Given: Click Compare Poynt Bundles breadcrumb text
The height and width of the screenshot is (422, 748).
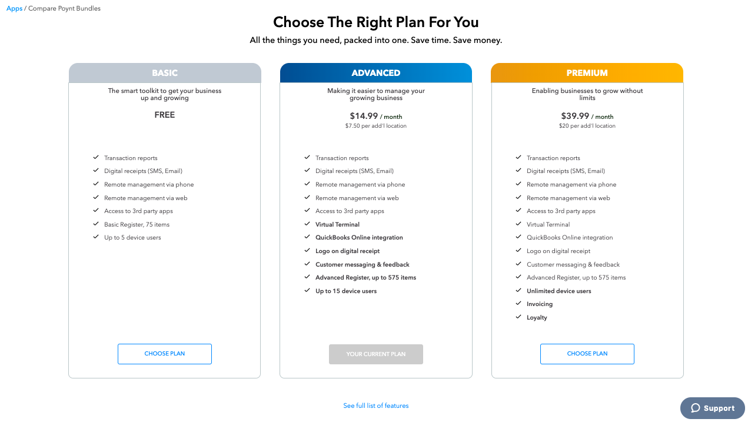Looking at the screenshot, I should (64, 8).
